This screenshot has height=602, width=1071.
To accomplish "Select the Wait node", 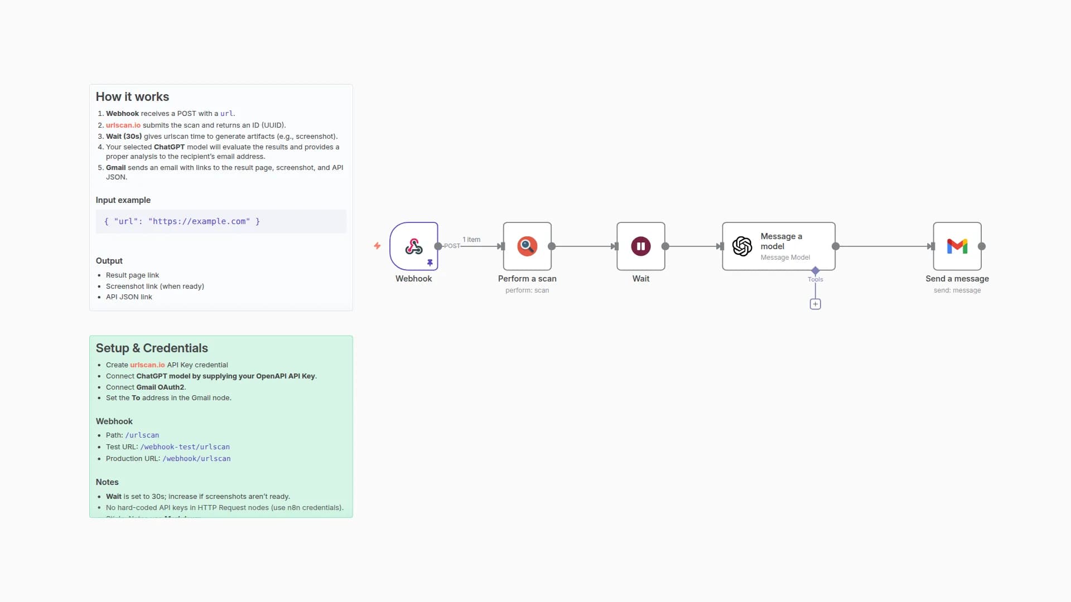I will 640,256.
